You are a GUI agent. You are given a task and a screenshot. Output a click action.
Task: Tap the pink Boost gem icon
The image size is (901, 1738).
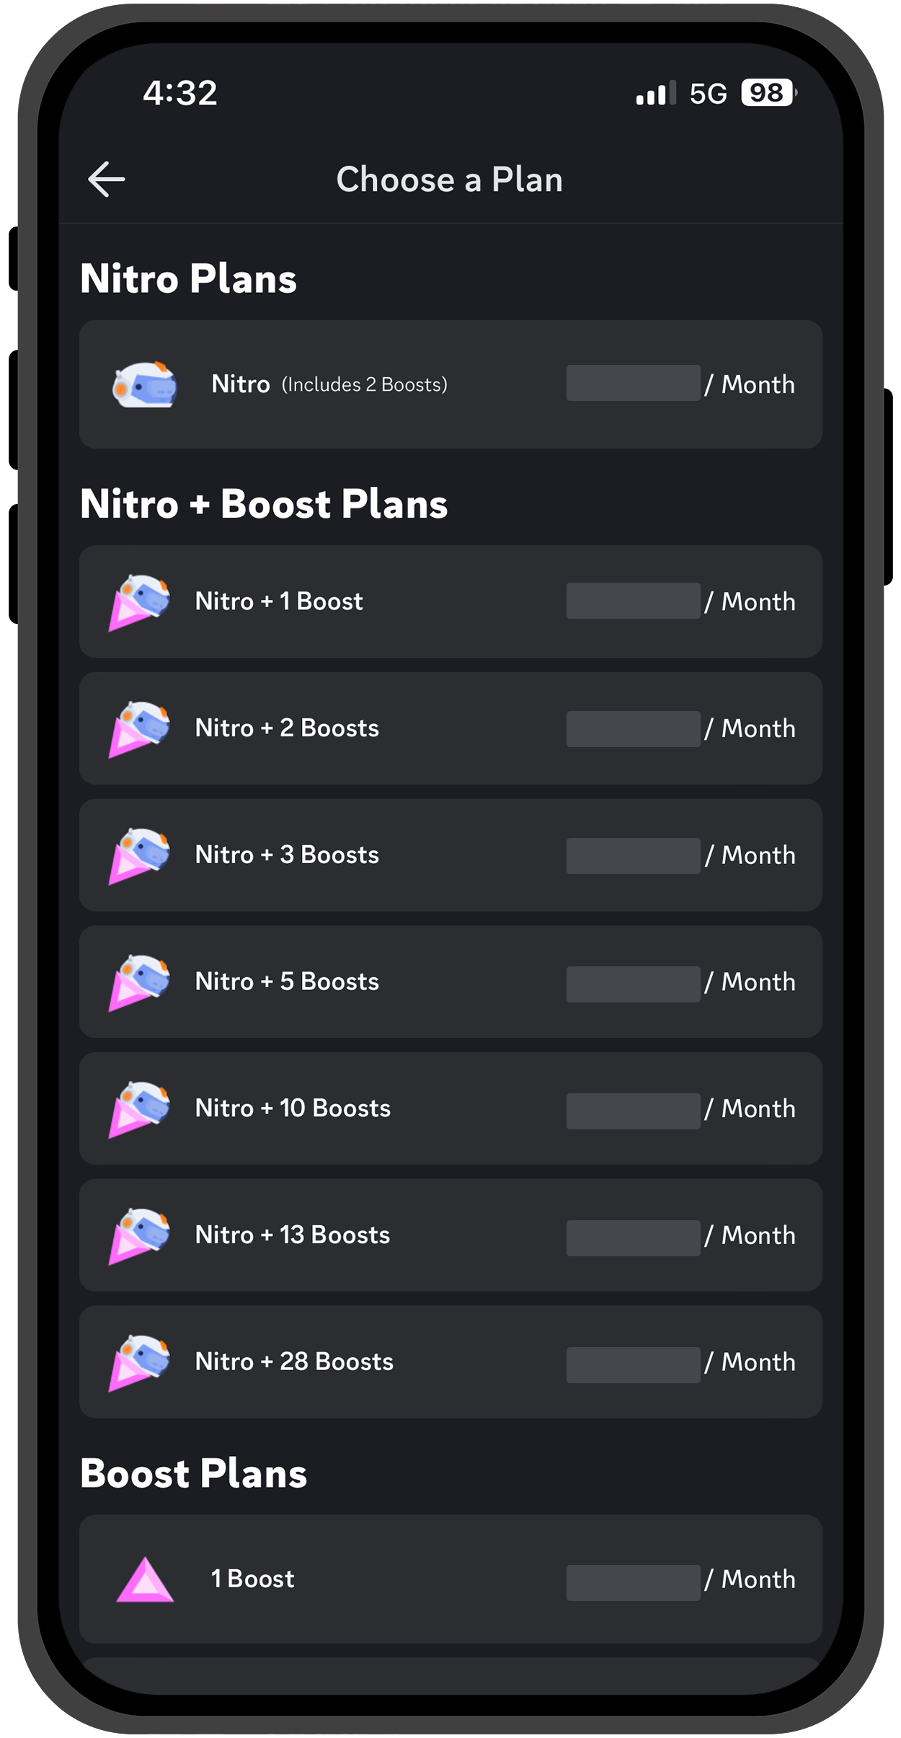pyautogui.click(x=145, y=1579)
